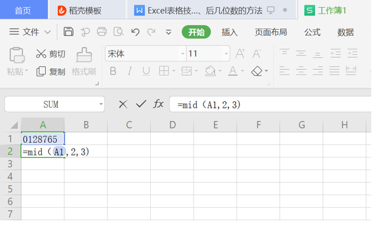Click the Cut scissors button
The image size is (373, 225).
tap(50, 54)
